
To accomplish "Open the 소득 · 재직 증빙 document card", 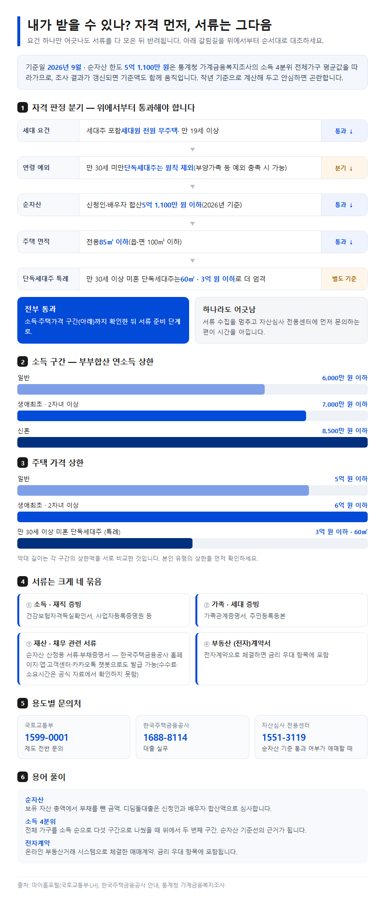I will 103,610.
